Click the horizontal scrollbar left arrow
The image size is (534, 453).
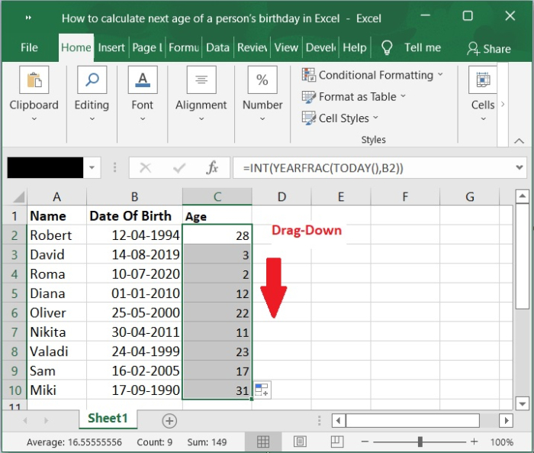pos(339,421)
